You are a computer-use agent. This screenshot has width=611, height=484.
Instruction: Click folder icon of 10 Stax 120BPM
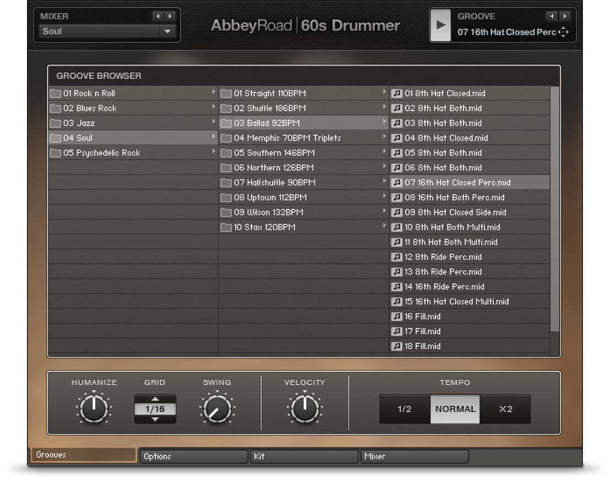[x=226, y=227]
